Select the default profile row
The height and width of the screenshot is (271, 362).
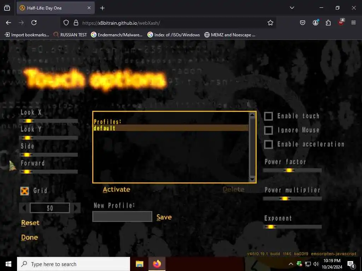tap(171, 128)
